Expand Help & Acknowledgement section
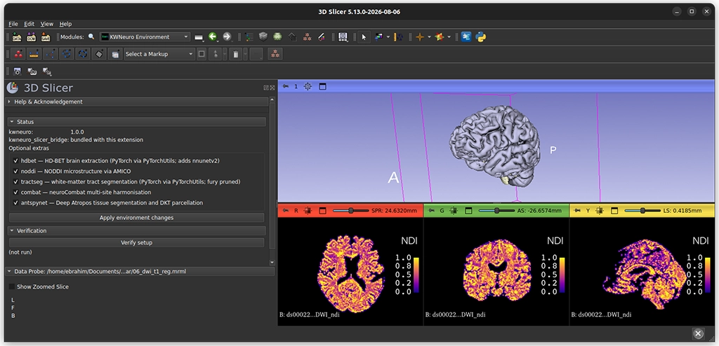The image size is (719, 346). [137, 102]
